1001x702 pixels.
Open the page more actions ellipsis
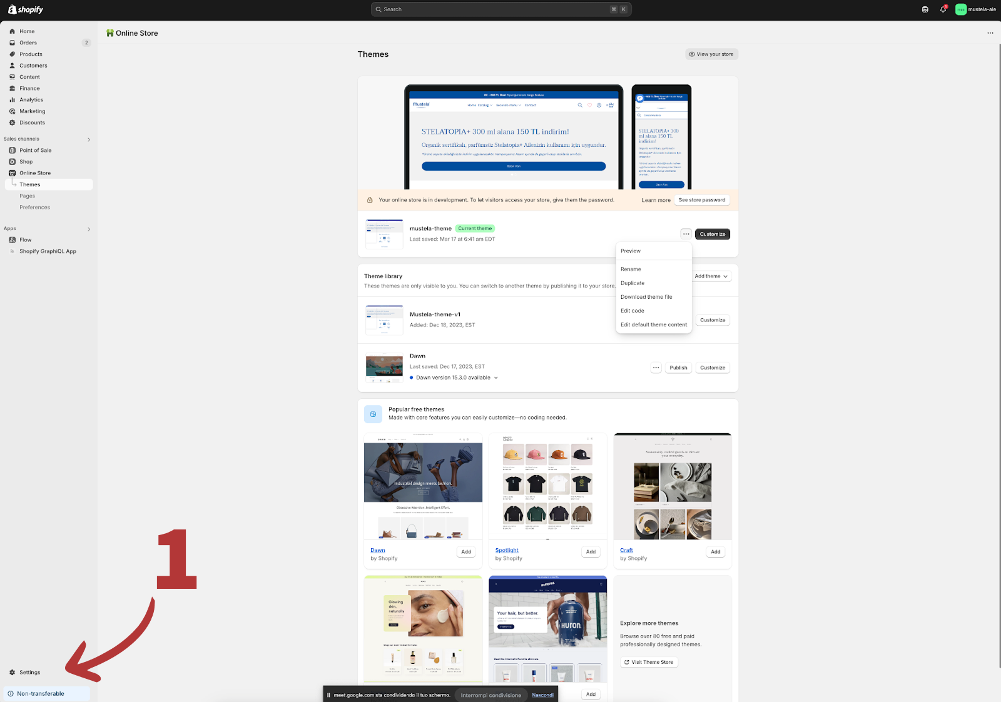point(990,33)
